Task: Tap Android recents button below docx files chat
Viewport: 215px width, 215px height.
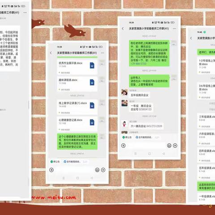Action: (x=64, y=178)
